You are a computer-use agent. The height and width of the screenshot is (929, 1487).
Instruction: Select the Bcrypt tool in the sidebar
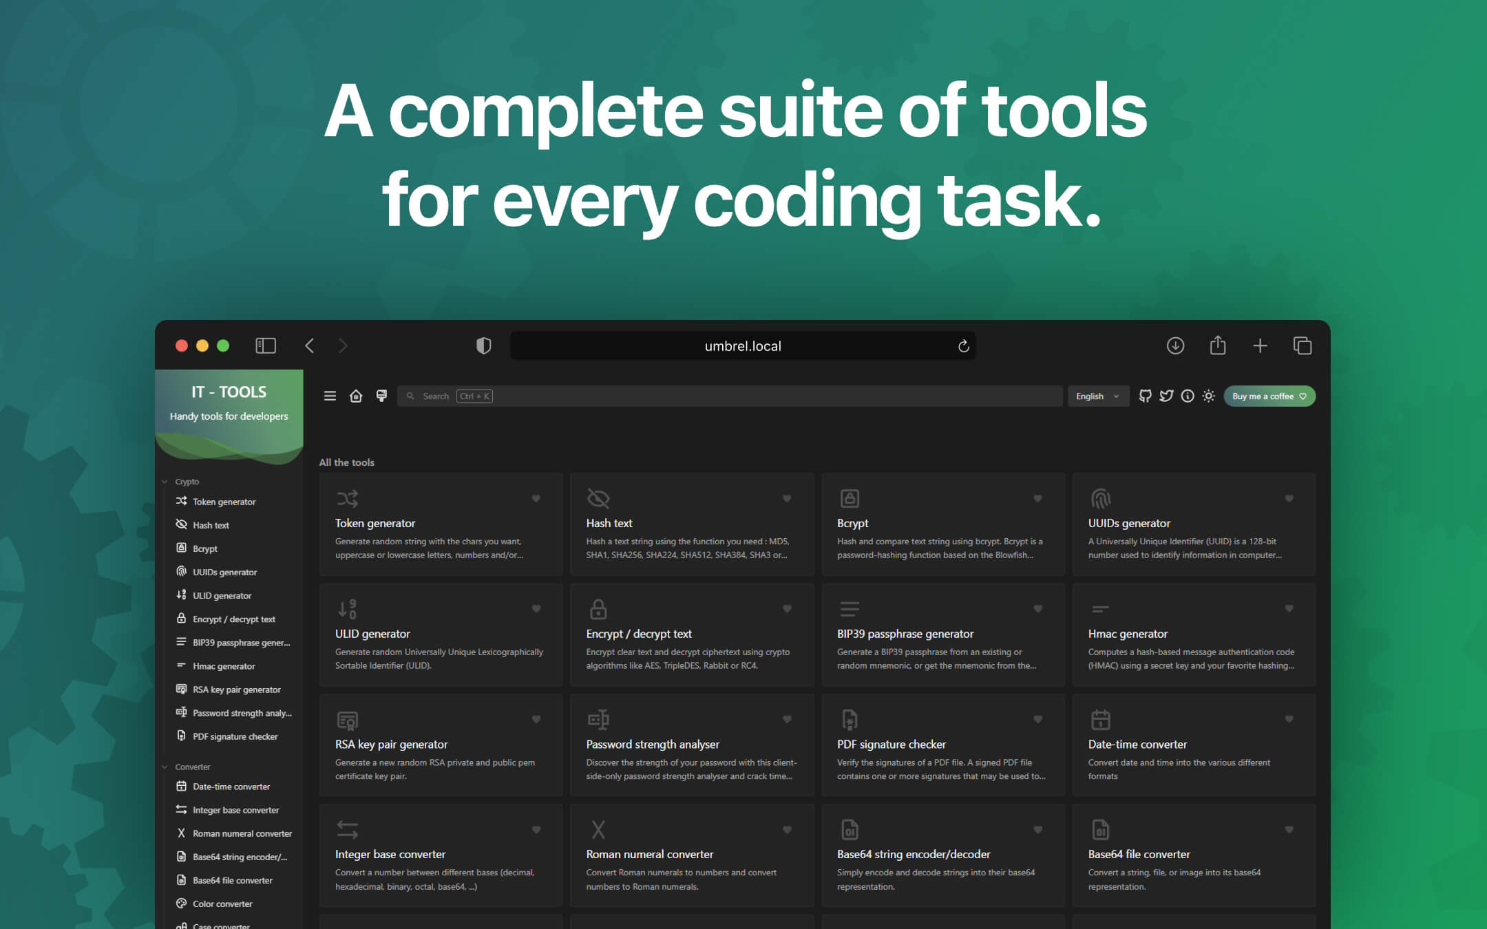coord(204,548)
